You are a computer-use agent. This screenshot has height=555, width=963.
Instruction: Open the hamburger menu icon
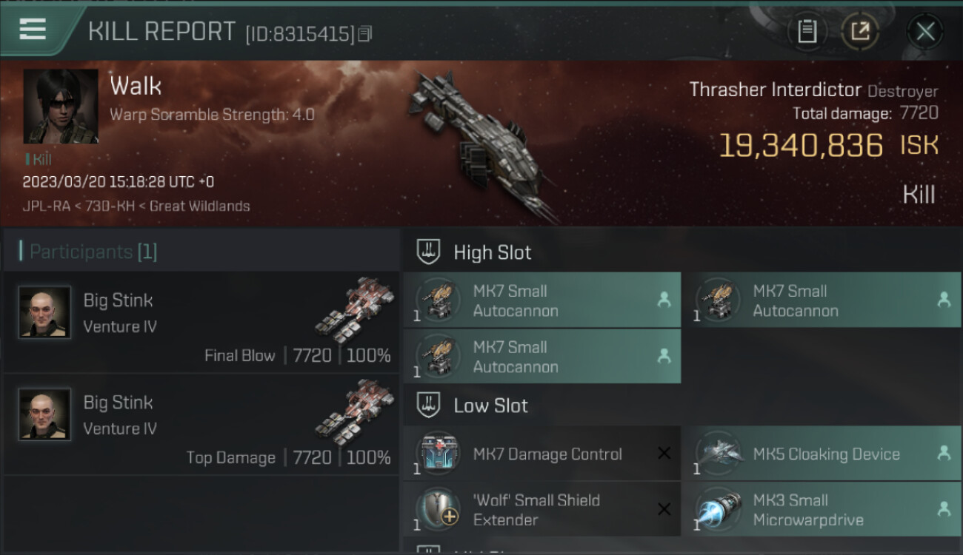(x=33, y=30)
